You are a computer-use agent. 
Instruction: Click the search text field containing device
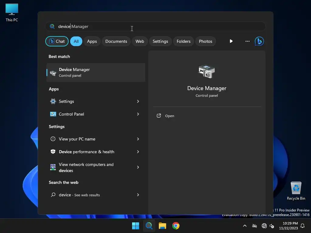point(155,26)
